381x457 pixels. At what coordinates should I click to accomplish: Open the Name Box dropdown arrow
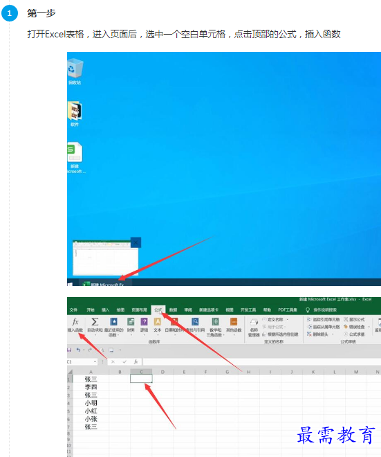click(x=95, y=361)
